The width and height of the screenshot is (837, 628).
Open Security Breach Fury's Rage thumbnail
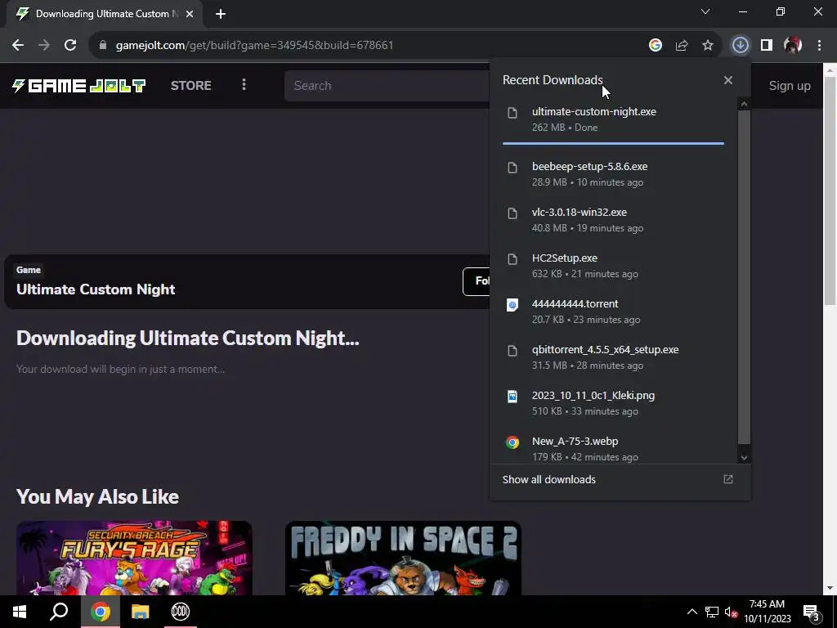[134, 558]
